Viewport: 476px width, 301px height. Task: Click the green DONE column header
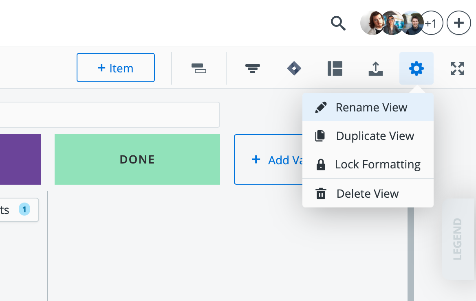137,159
